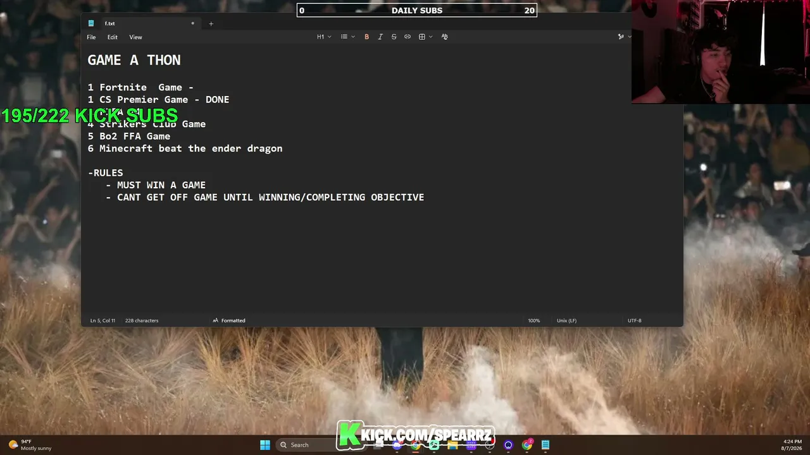Toggle bold formatting in Notepad
810x455 pixels.
366,37
